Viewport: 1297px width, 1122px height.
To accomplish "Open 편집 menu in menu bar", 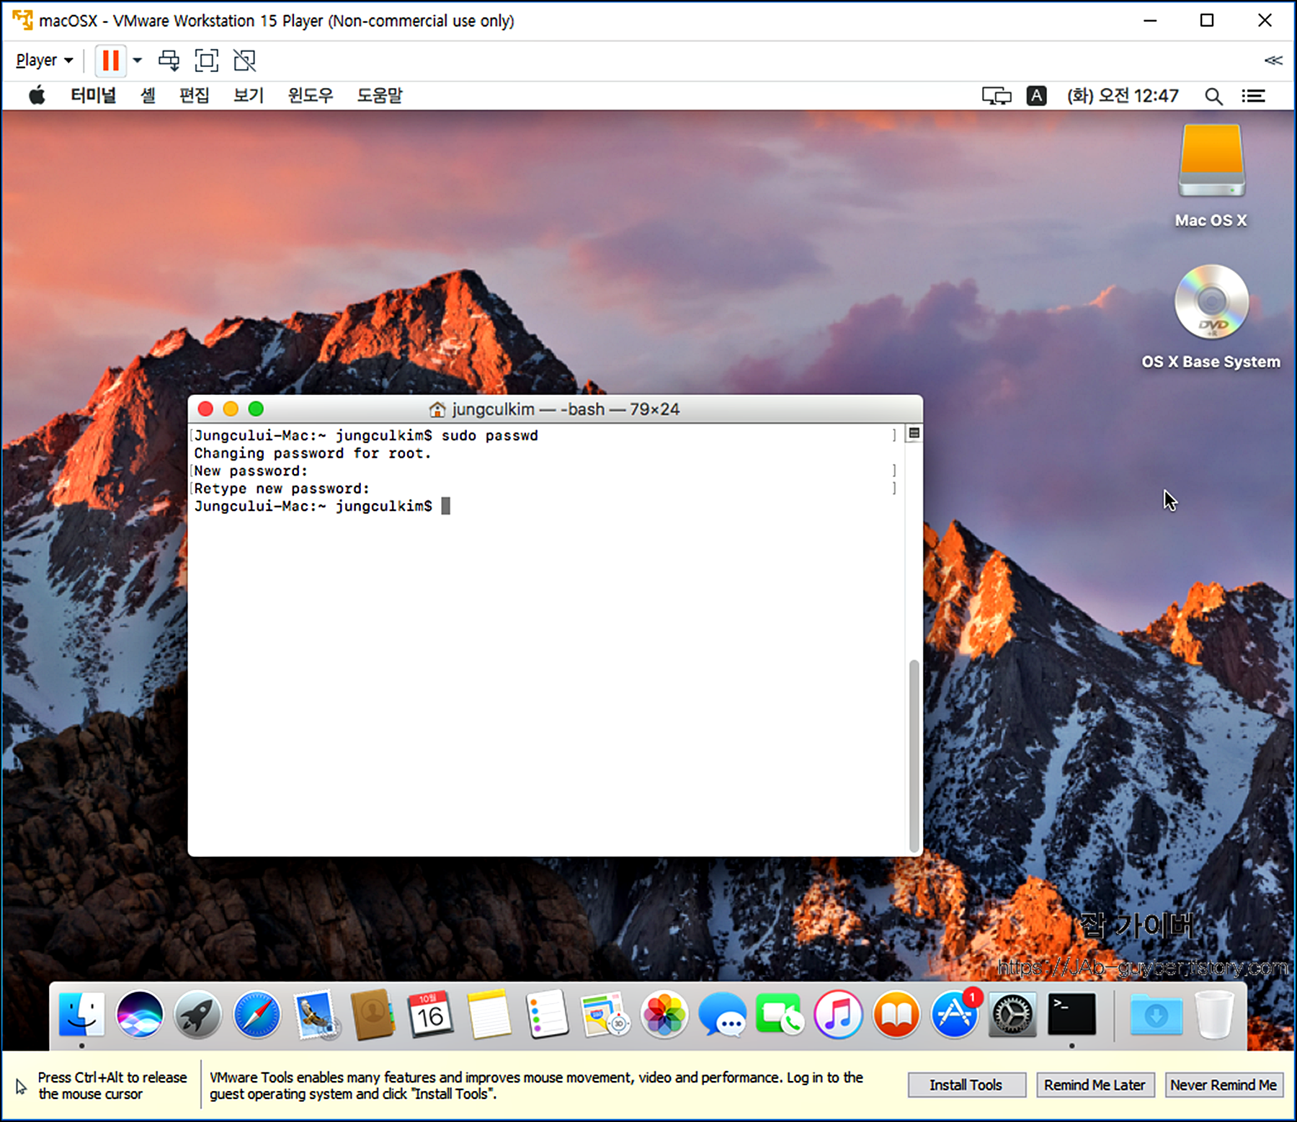I will [195, 95].
